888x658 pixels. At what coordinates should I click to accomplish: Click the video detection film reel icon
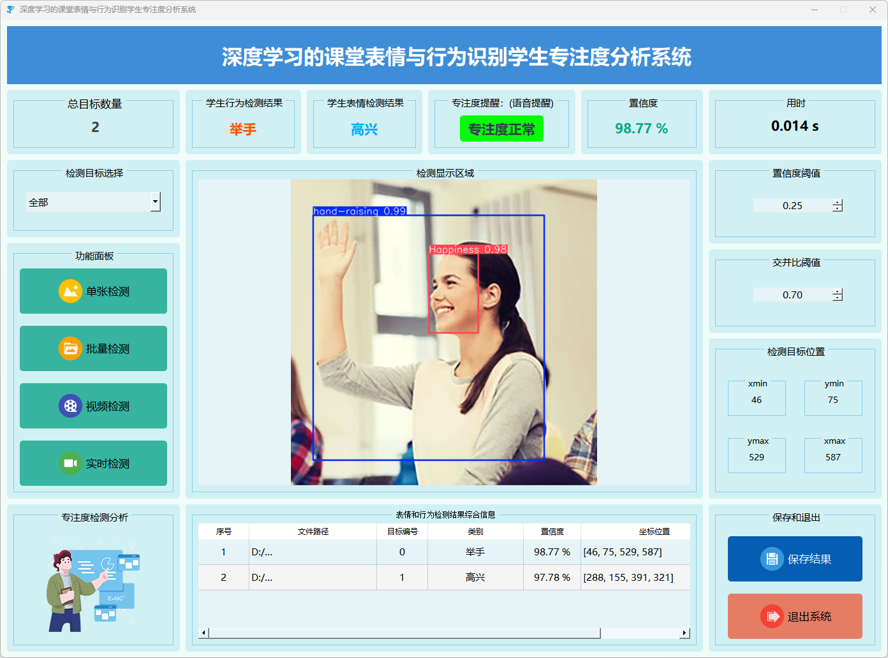point(70,406)
